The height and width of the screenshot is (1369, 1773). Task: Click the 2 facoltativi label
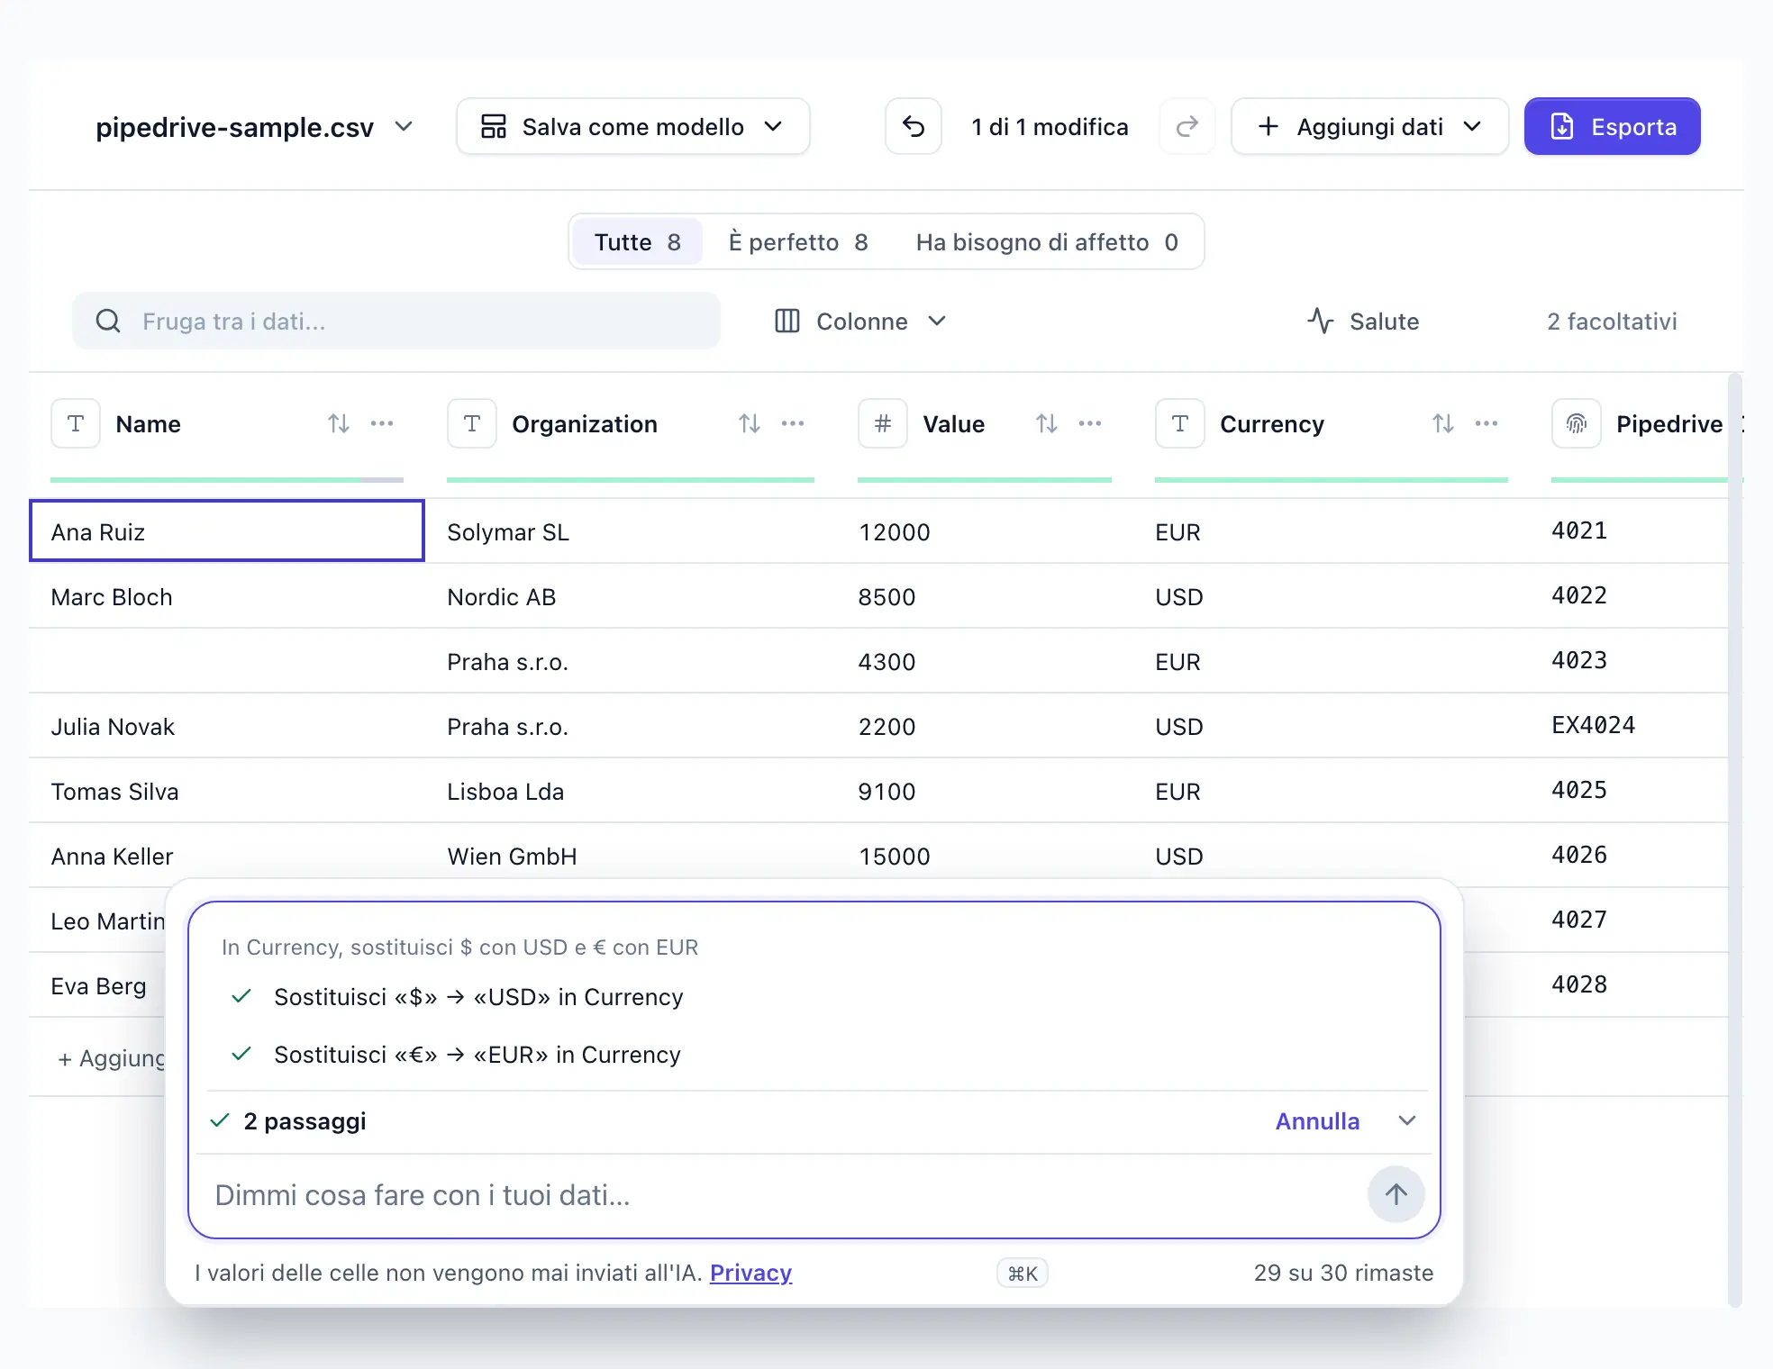[1613, 322]
